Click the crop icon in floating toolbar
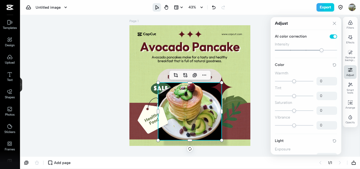The height and width of the screenshot is (169, 360). tap(176, 75)
